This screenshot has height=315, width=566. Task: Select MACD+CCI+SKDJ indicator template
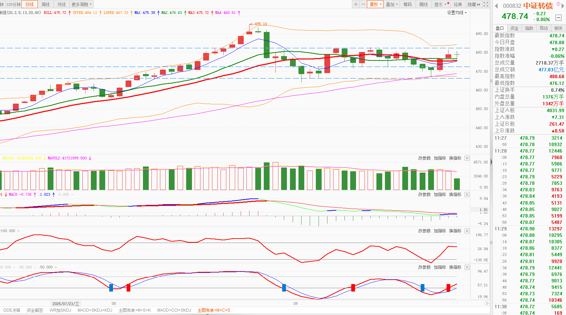174,310
